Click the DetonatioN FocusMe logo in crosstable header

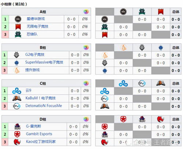pyautogui.click(x=142, y=83)
